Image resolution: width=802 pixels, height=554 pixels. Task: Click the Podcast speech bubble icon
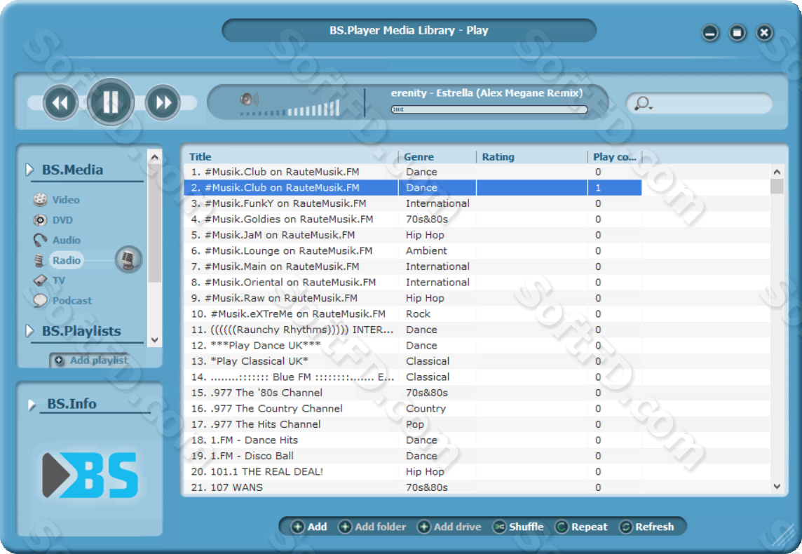40,300
